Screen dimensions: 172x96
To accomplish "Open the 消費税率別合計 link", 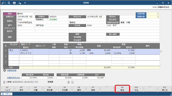I will 13,78.
